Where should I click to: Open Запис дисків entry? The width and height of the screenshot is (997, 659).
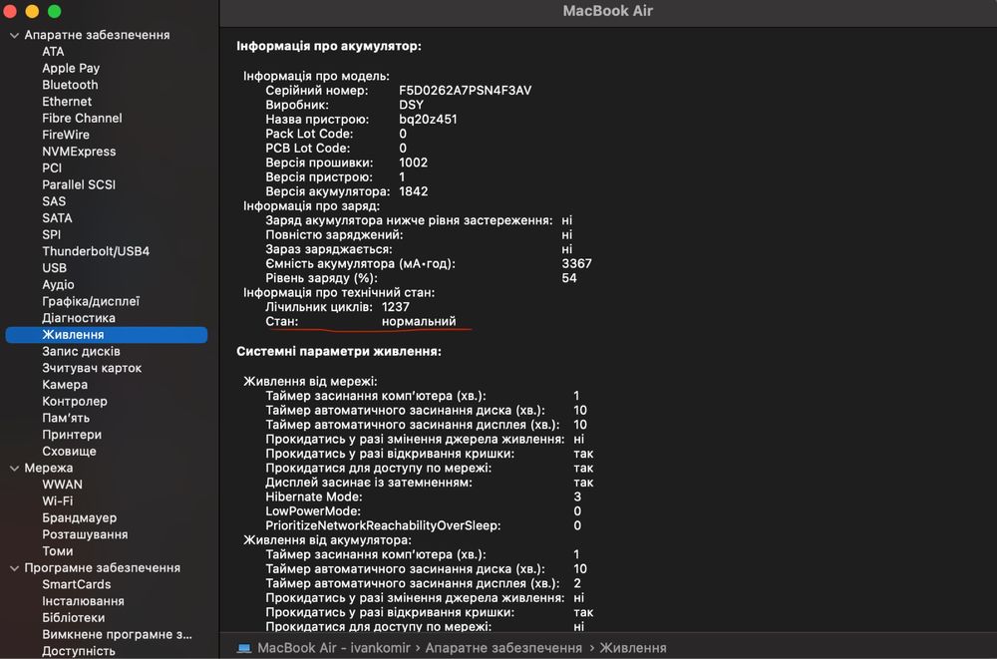(x=81, y=351)
